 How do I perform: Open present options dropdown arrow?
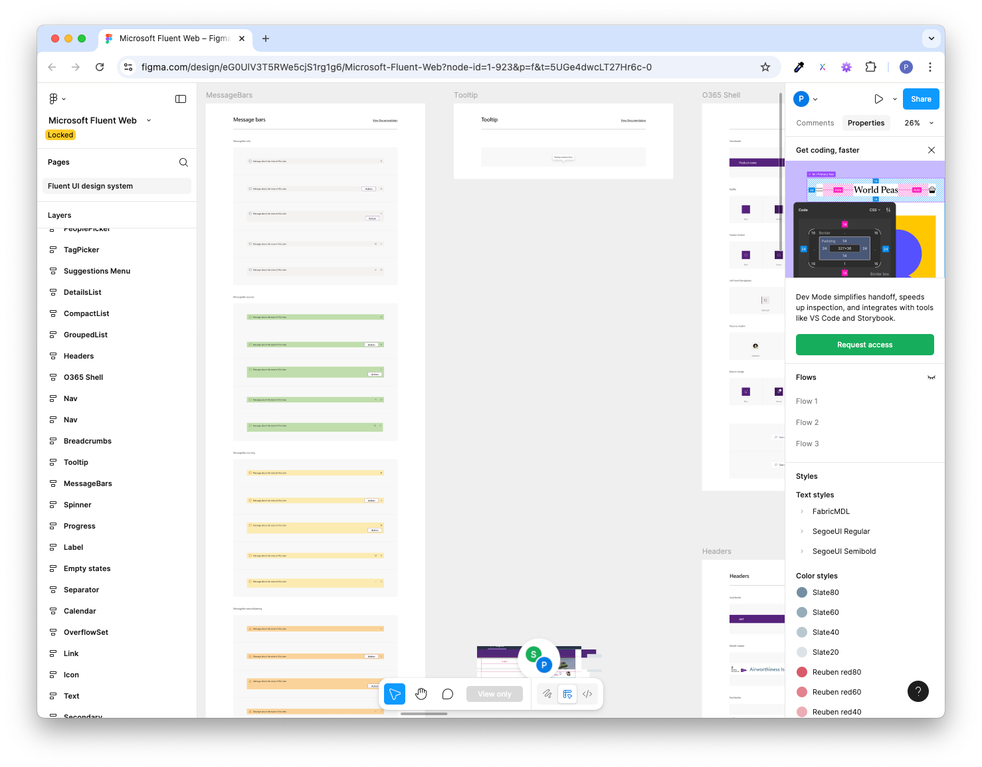click(895, 99)
